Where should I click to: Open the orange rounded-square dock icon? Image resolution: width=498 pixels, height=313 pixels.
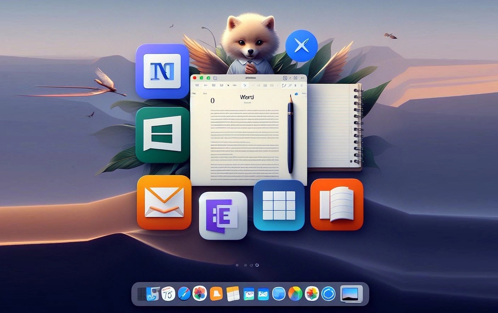(x=216, y=294)
